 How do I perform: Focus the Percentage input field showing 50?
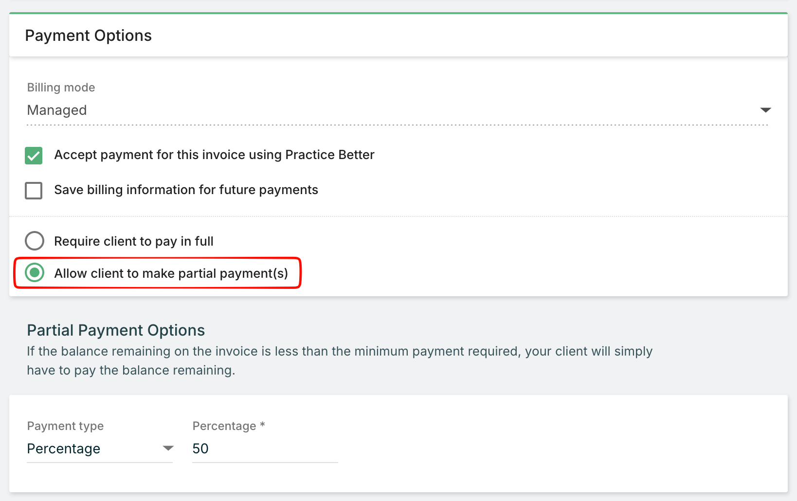[x=265, y=448]
